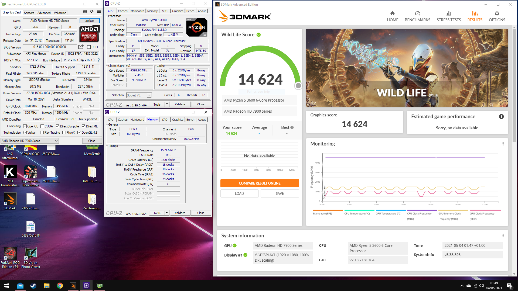Switch to the Sensors tab in GPU-Z

pyautogui.click(x=29, y=13)
